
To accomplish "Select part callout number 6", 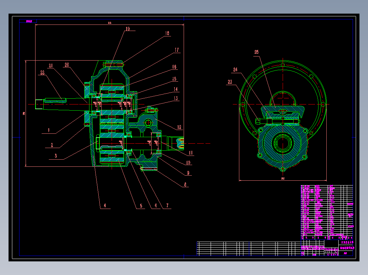I will click(x=156, y=206).
